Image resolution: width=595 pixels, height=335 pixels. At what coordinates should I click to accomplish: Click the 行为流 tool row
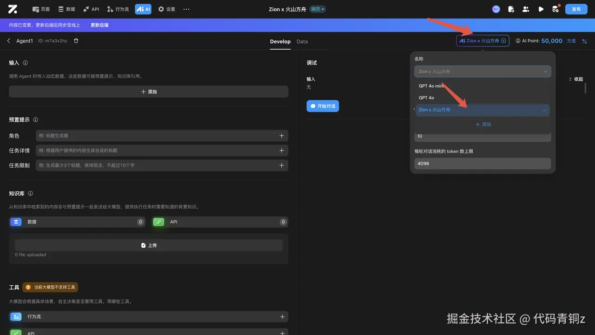pyautogui.click(x=149, y=316)
